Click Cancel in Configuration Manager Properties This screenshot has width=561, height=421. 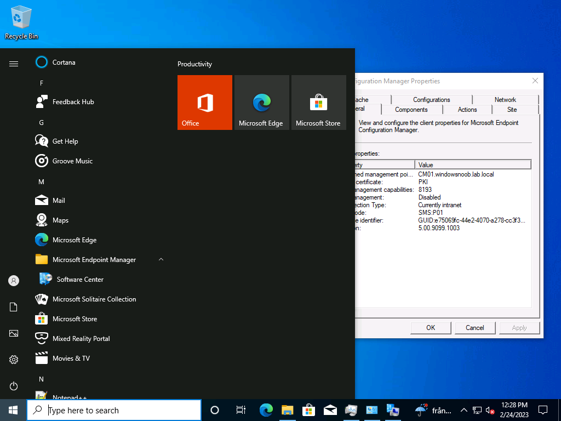point(475,328)
